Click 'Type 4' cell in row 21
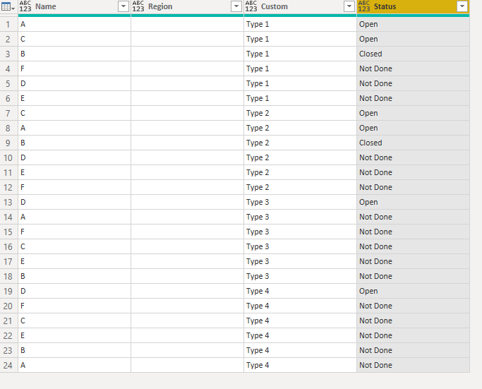 pos(300,321)
